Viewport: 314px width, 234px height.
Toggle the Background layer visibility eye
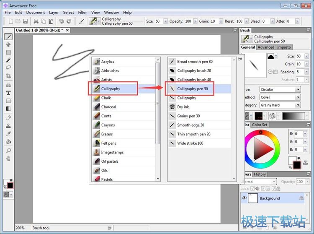244,198
